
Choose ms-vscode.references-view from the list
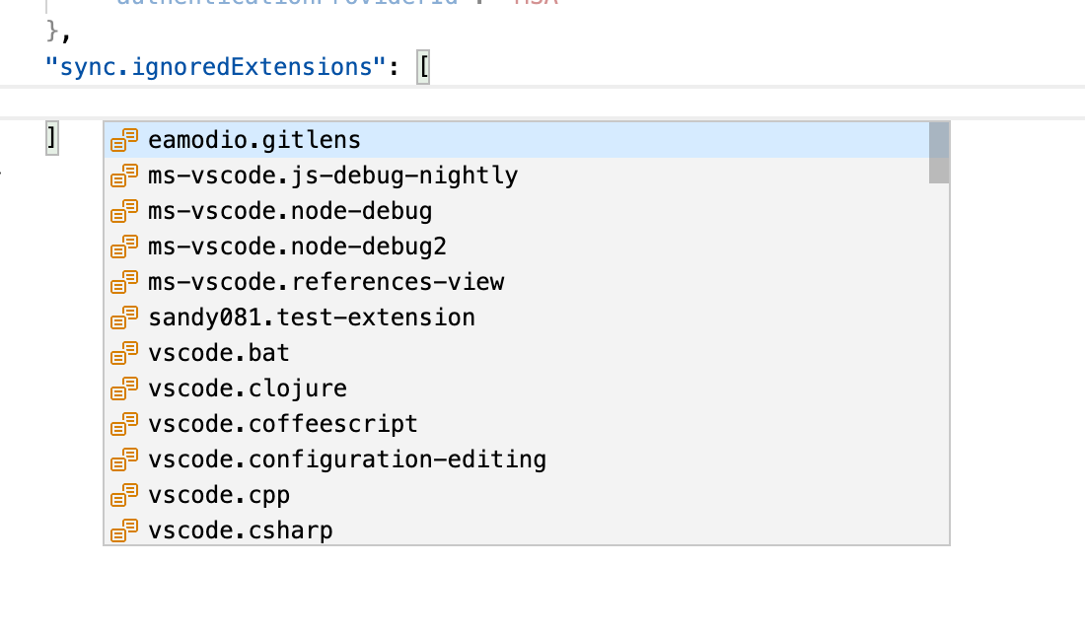point(324,281)
